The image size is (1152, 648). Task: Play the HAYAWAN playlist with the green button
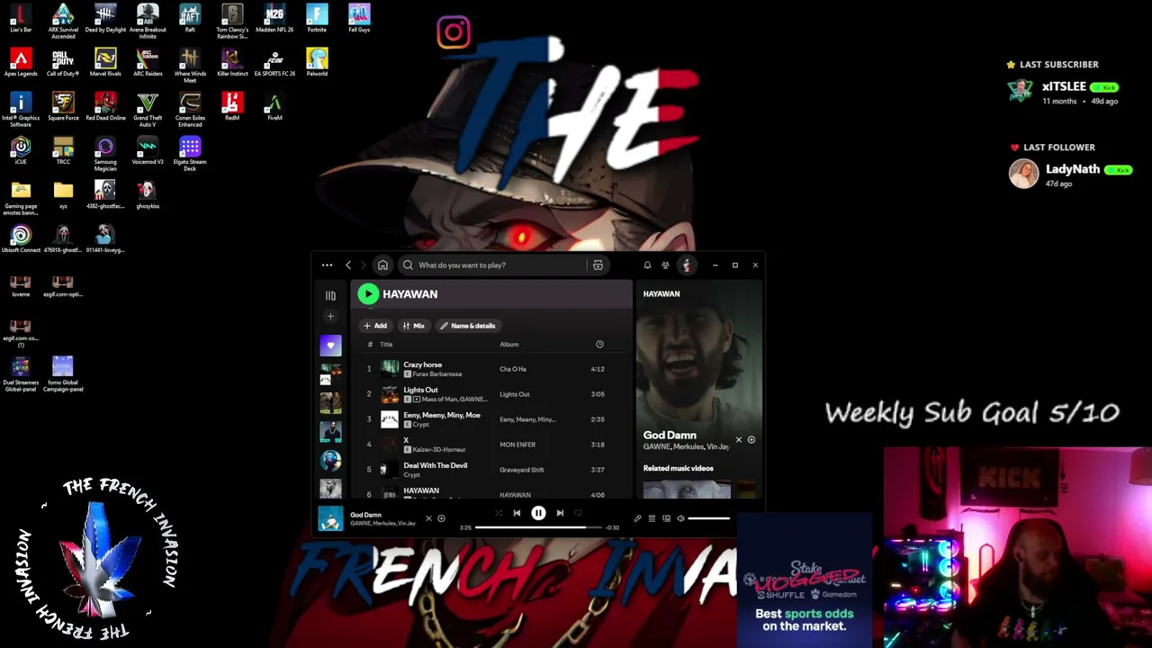tap(368, 294)
